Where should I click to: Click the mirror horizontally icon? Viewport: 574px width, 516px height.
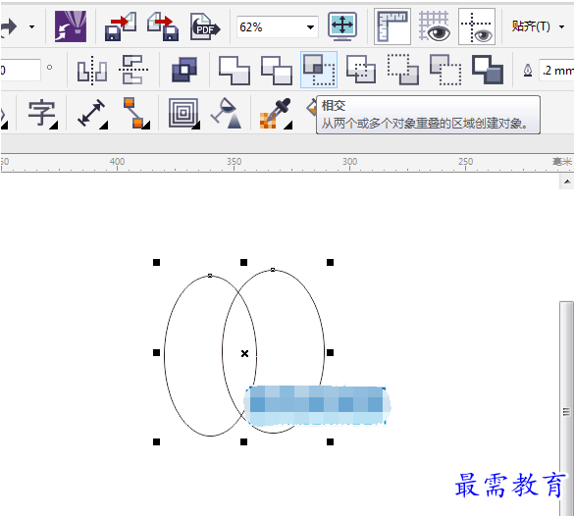pos(92,70)
